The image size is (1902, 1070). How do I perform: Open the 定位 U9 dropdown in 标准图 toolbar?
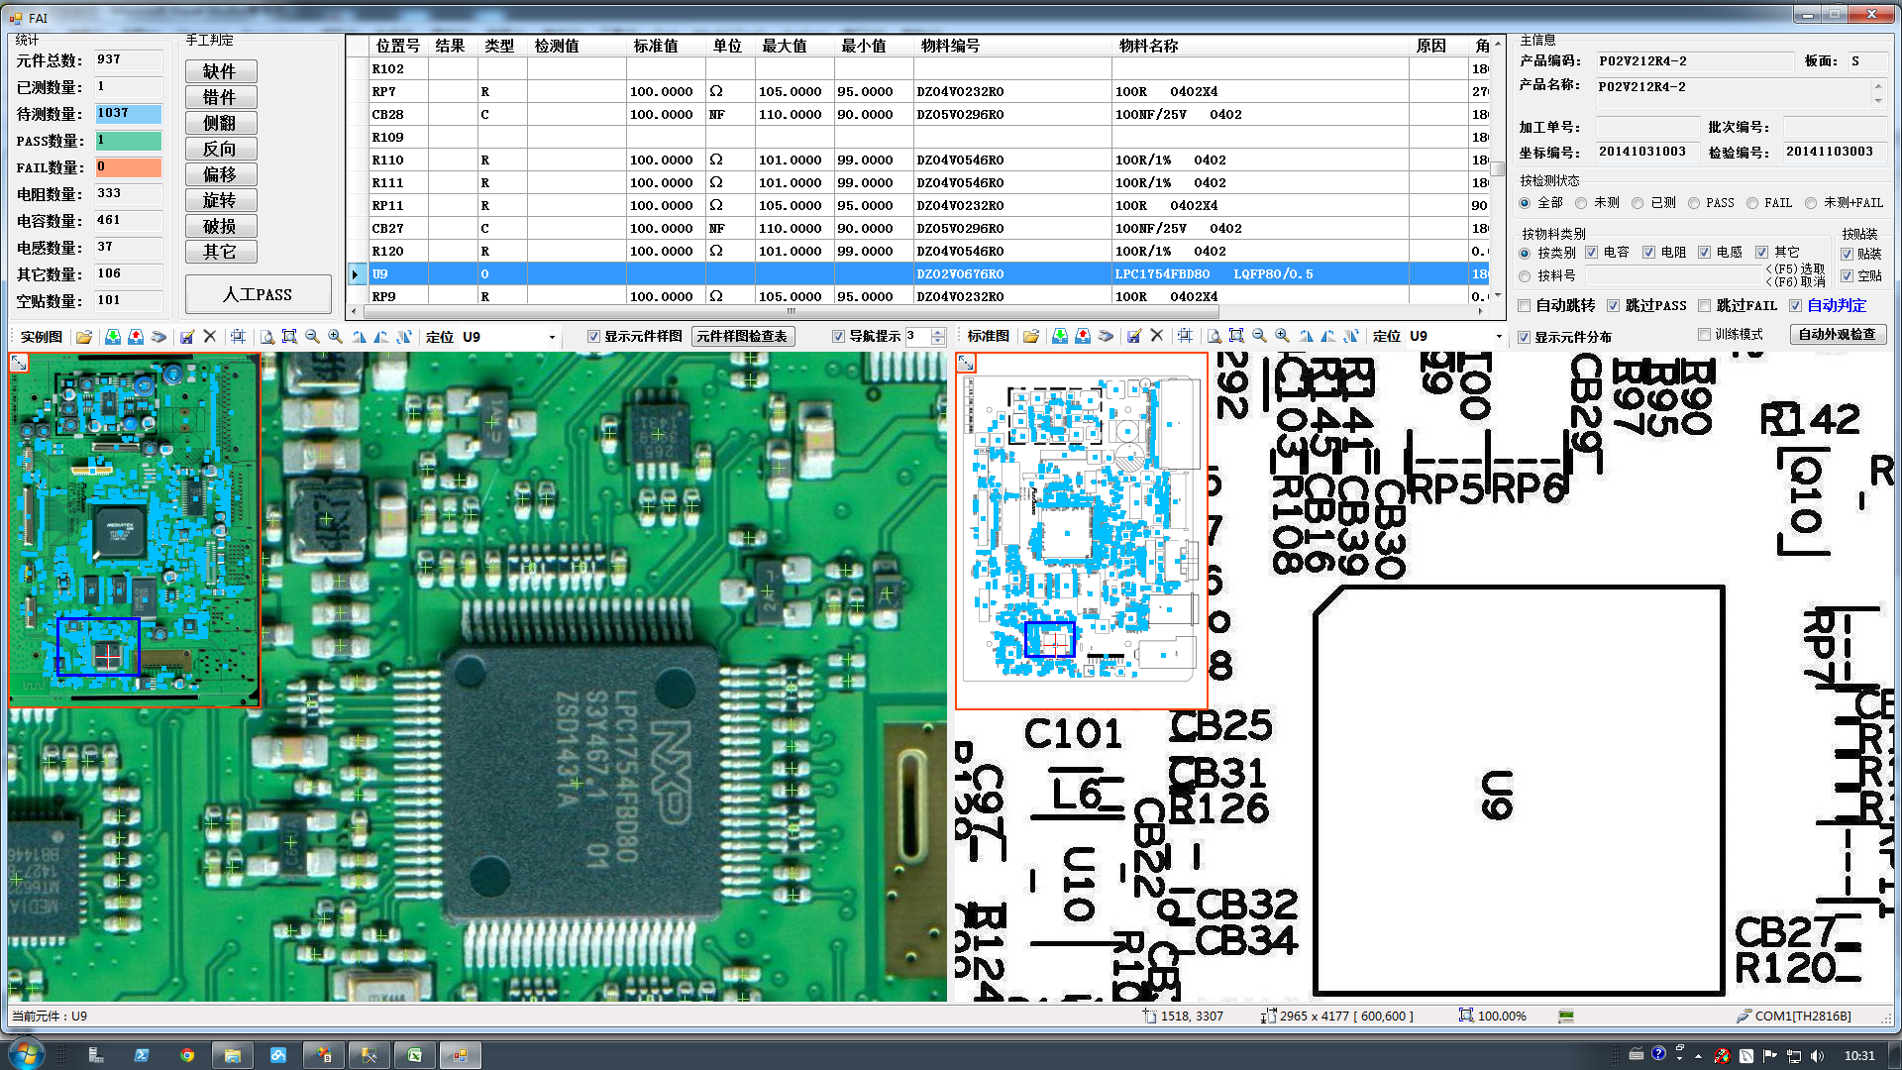(x=1498, y=337)
